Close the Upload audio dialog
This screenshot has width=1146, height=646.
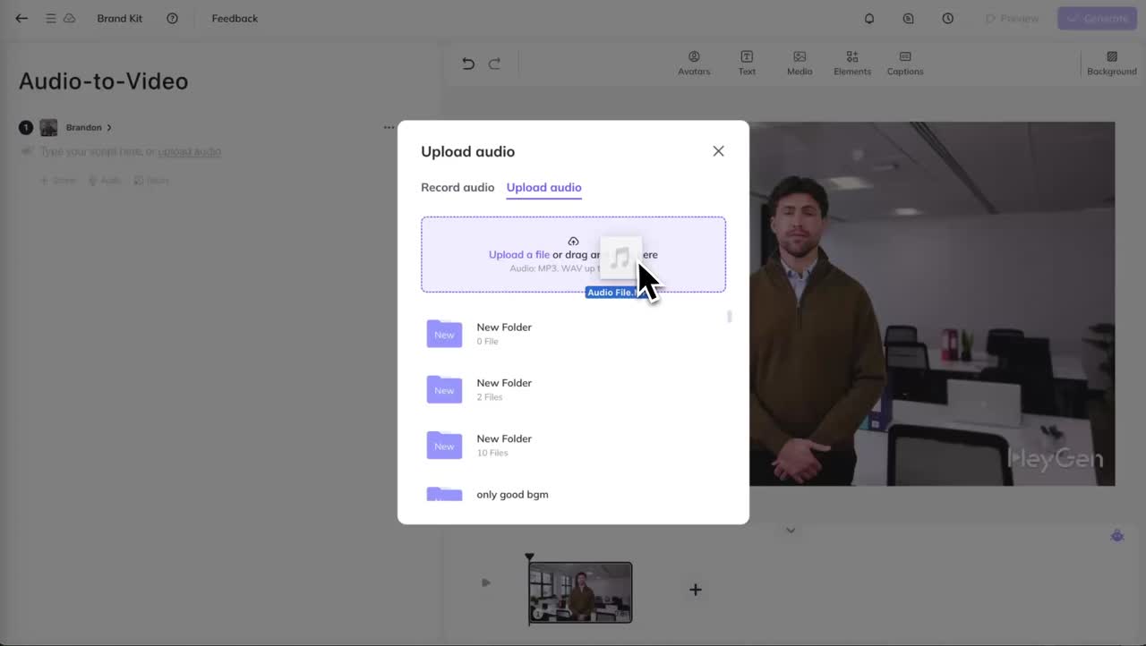click(718, 151)
